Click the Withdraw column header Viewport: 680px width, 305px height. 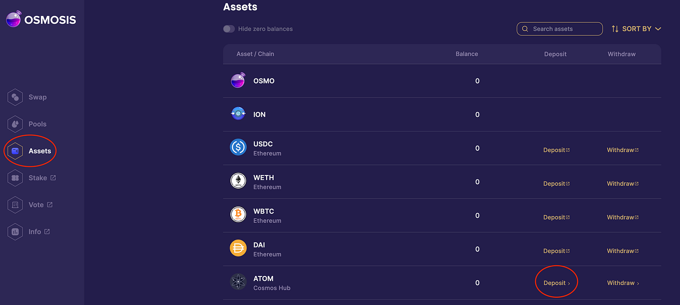622,54
